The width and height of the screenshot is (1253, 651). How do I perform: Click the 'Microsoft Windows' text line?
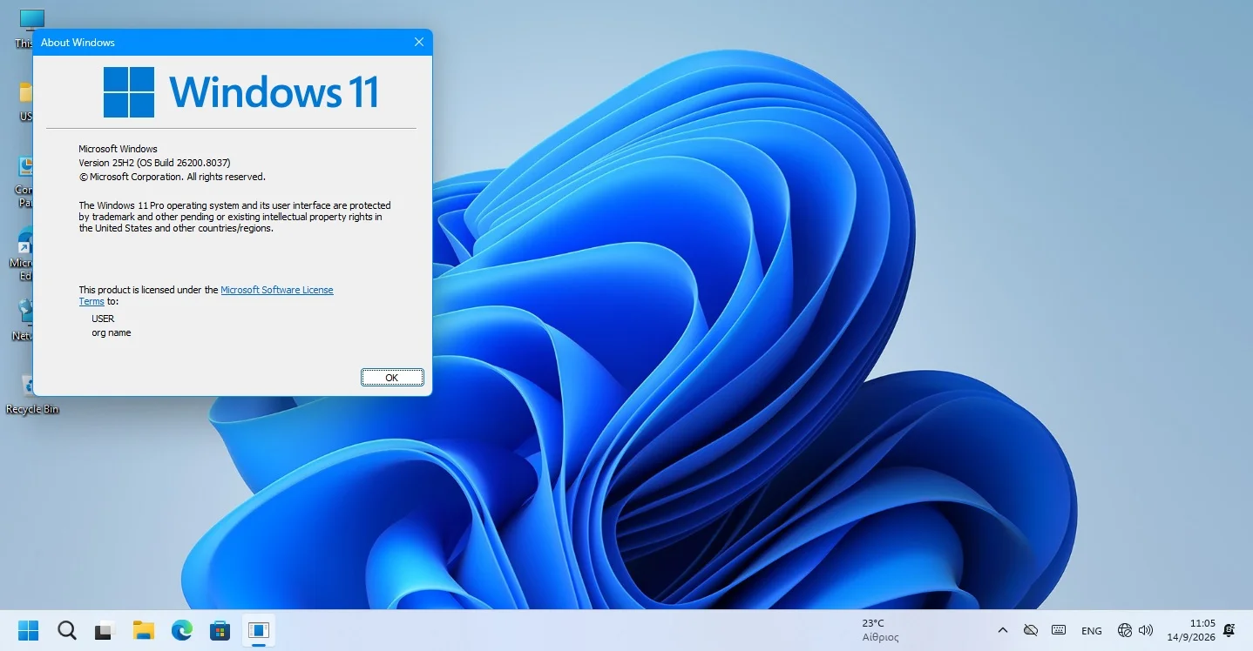tap(118, 149)
